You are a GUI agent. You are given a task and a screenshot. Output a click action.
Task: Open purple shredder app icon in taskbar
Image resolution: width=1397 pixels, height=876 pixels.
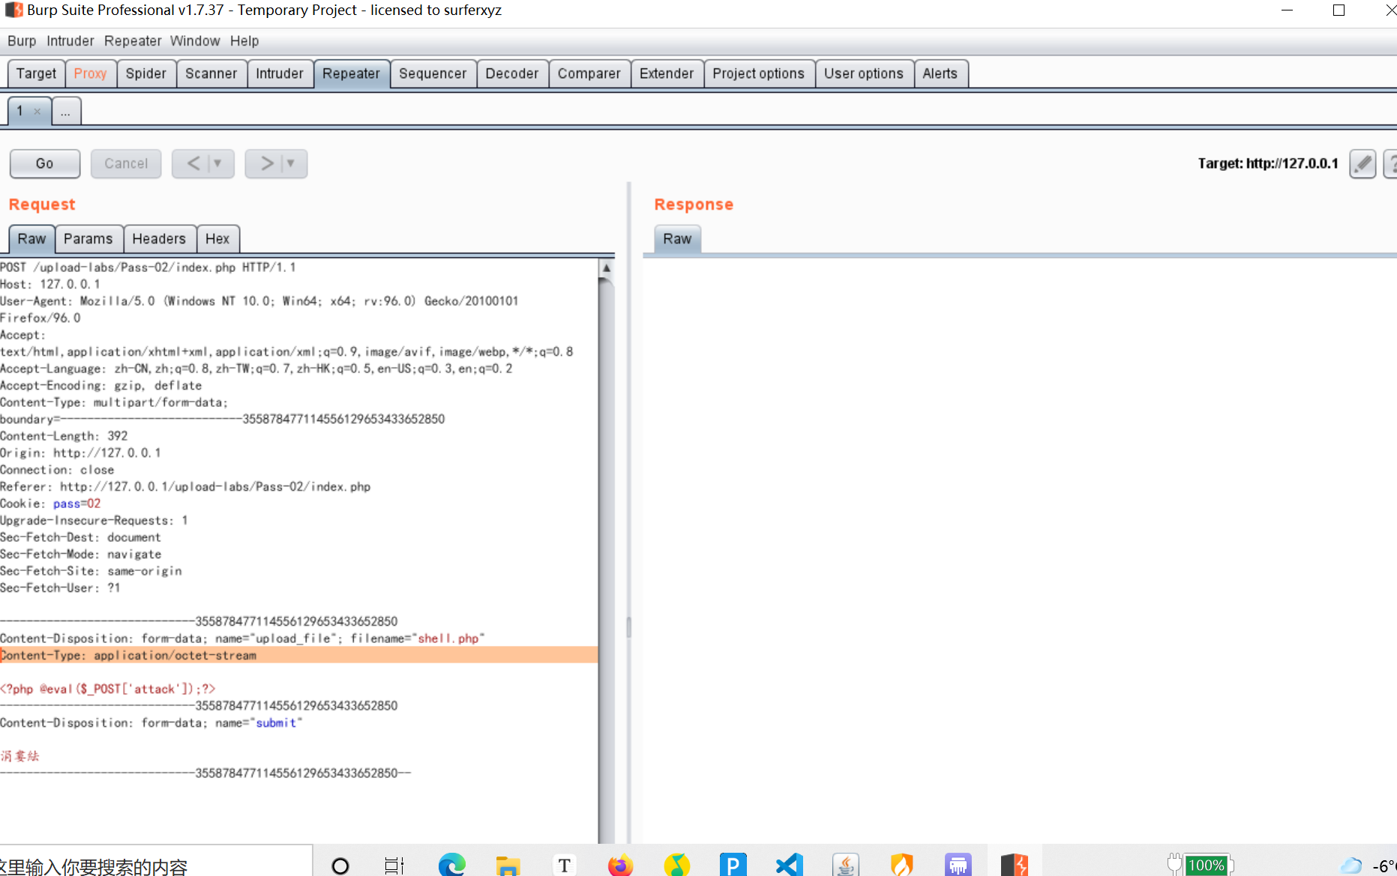[958, 866]
